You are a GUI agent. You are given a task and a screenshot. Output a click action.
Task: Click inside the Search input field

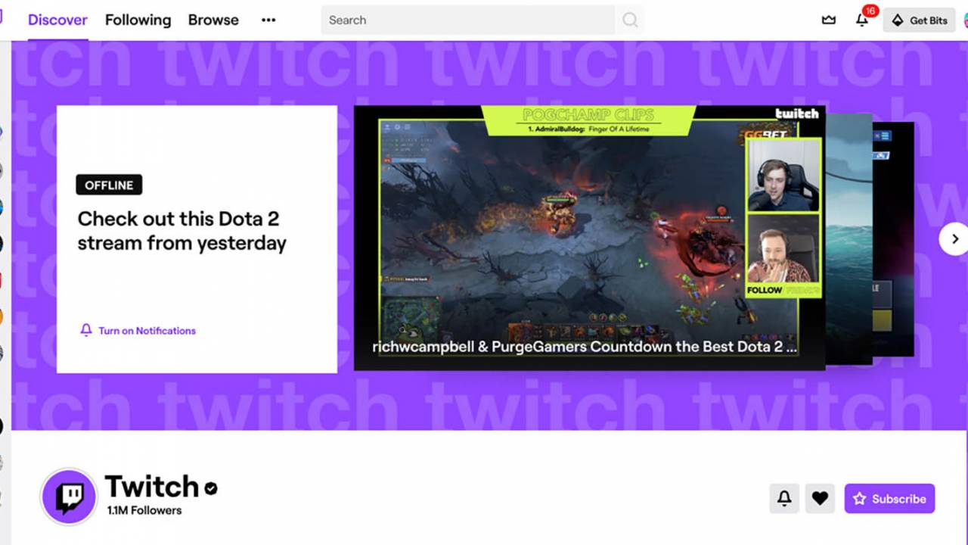click(x=454, y=20)
